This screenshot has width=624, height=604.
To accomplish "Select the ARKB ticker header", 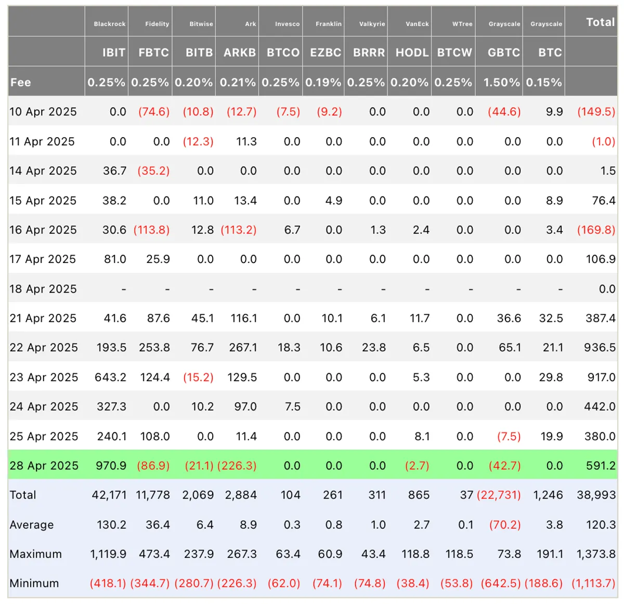I will tap(240, 52).
